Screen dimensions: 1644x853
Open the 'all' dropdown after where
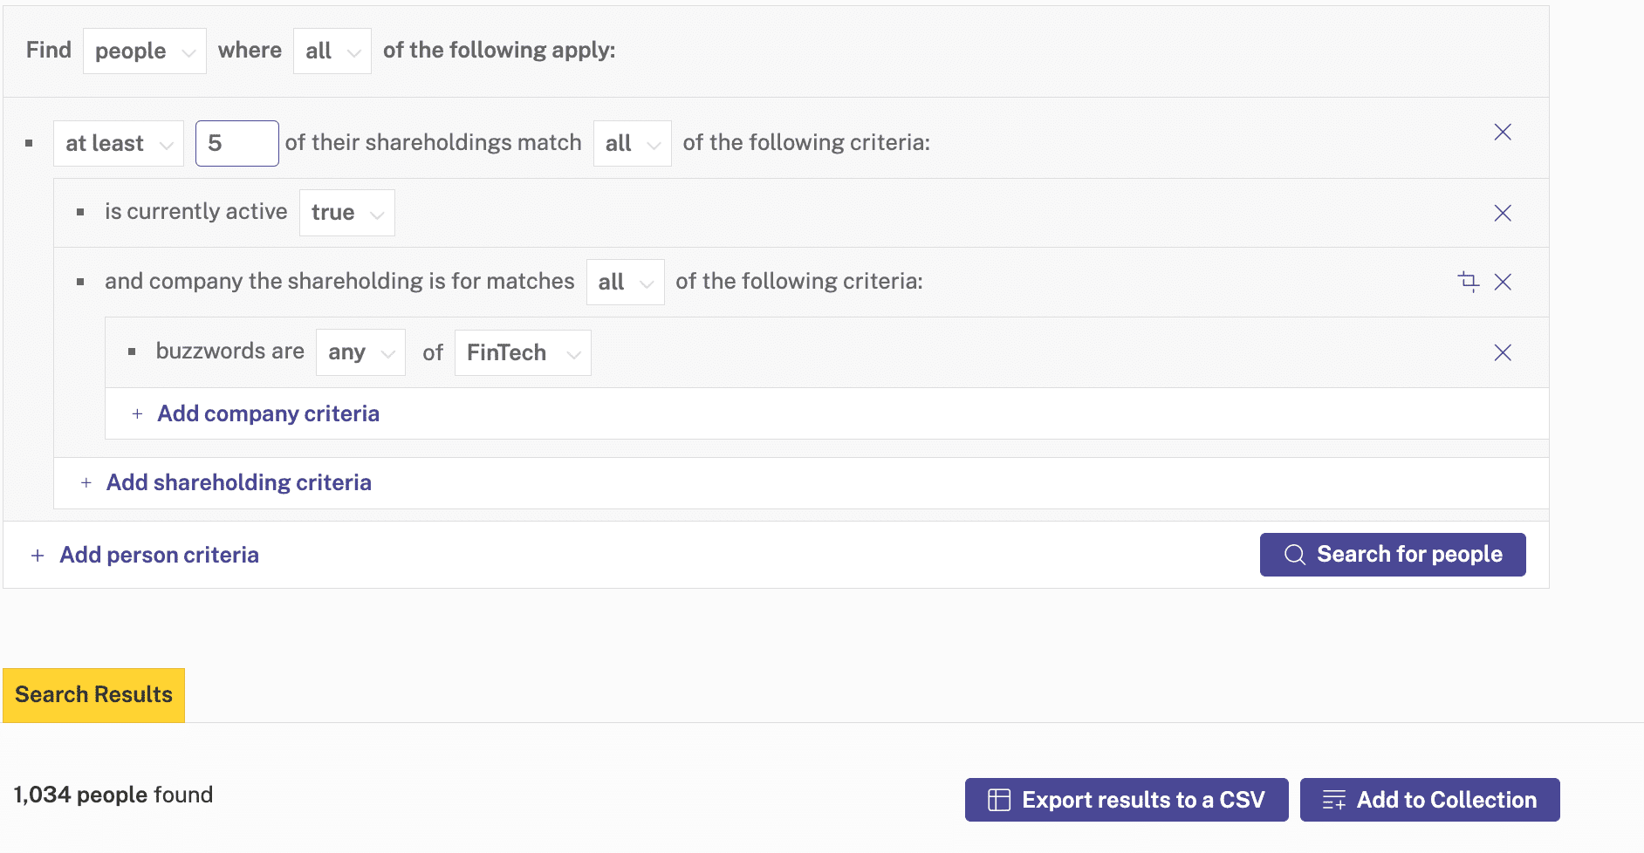click(x=332, y=51)
